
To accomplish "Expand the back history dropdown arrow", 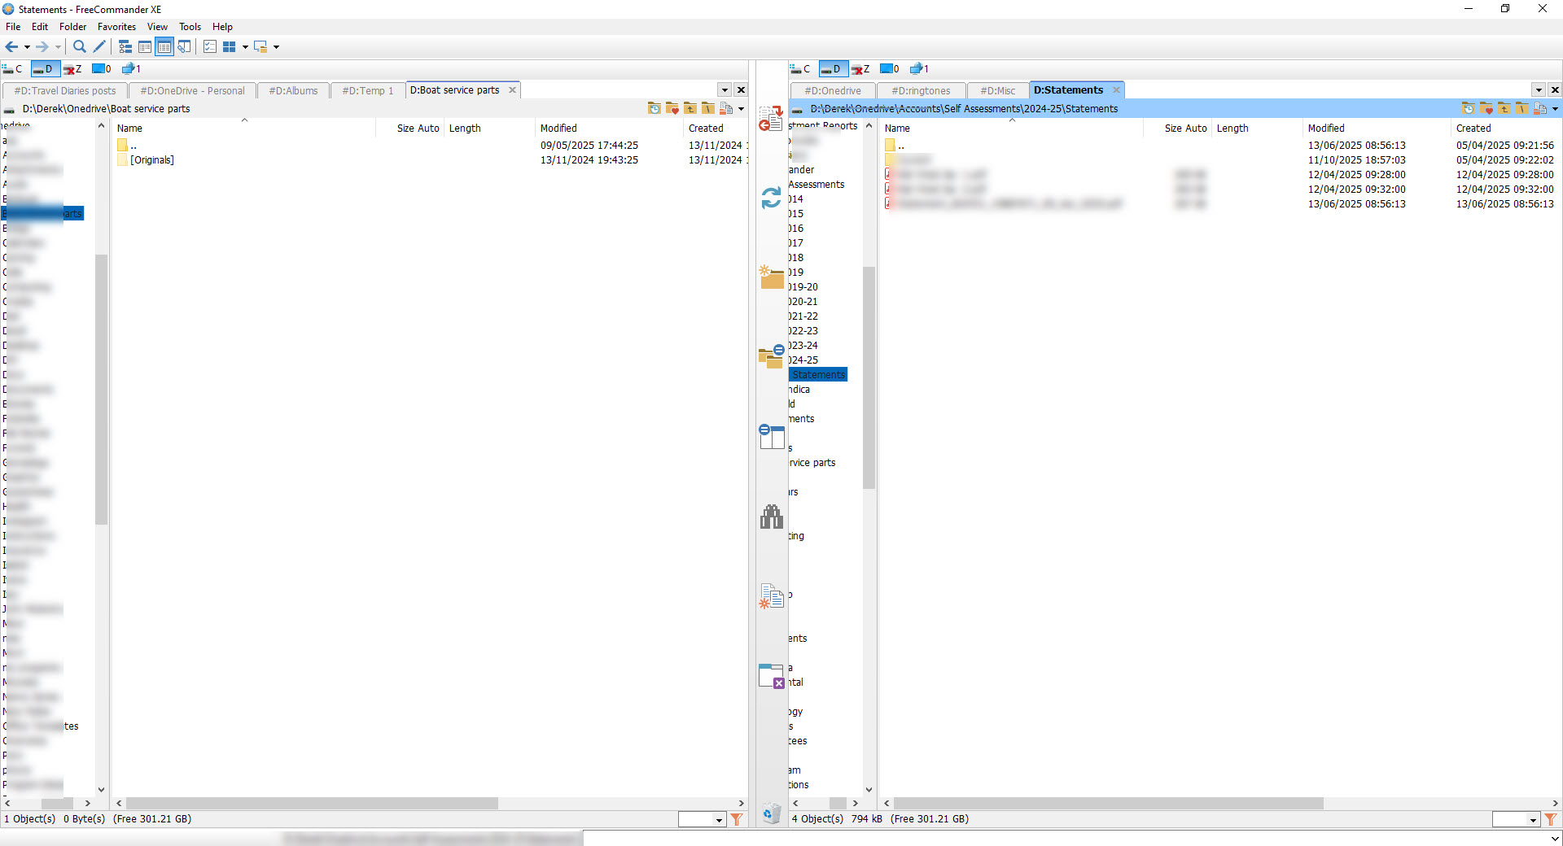I will (27, 47).
